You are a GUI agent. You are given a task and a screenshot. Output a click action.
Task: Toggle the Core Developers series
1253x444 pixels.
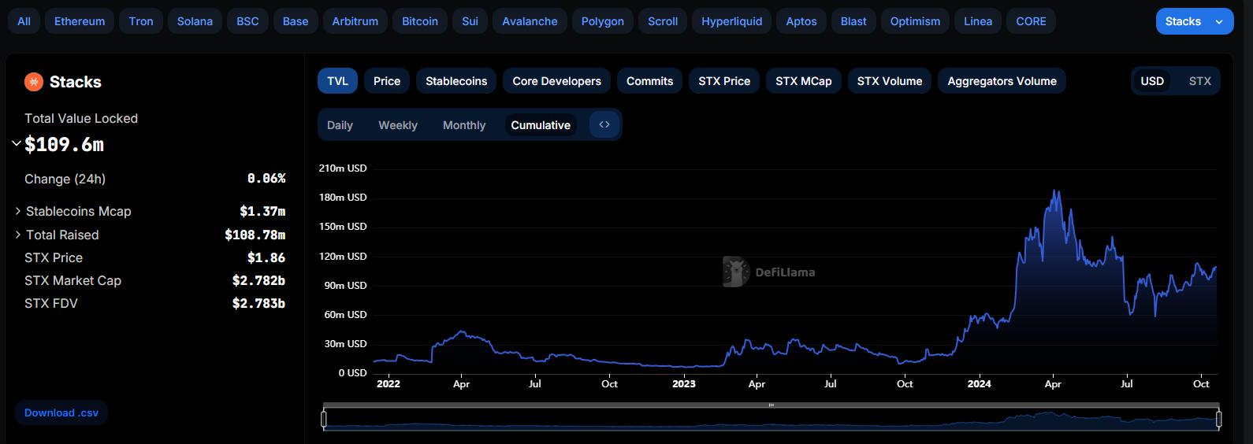(x=556, y=81)
